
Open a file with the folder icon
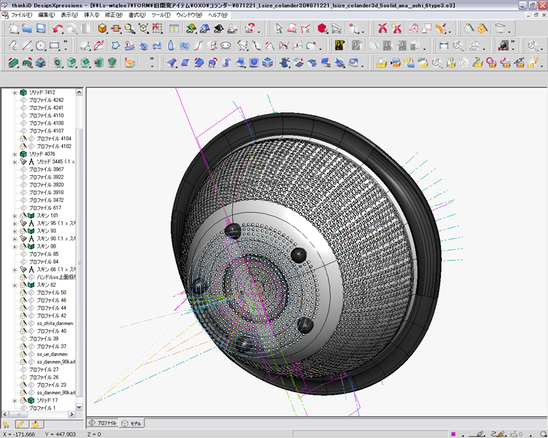click(27, 28)
